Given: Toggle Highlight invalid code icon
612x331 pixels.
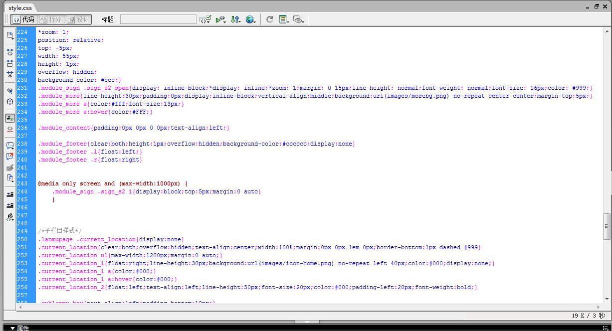Looking at the screenshot, I should point(10,129).
